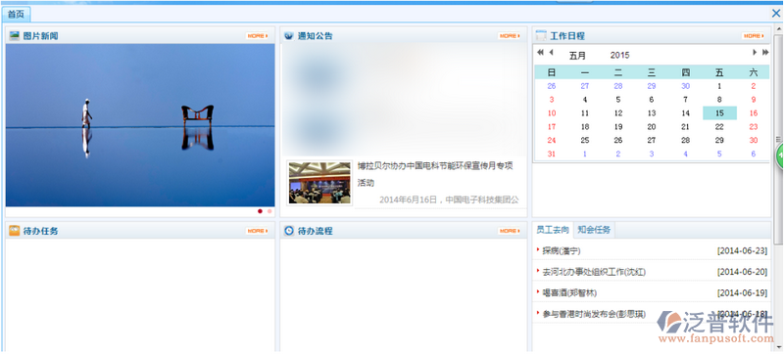Advance calendar to next month

coord(755,53)
